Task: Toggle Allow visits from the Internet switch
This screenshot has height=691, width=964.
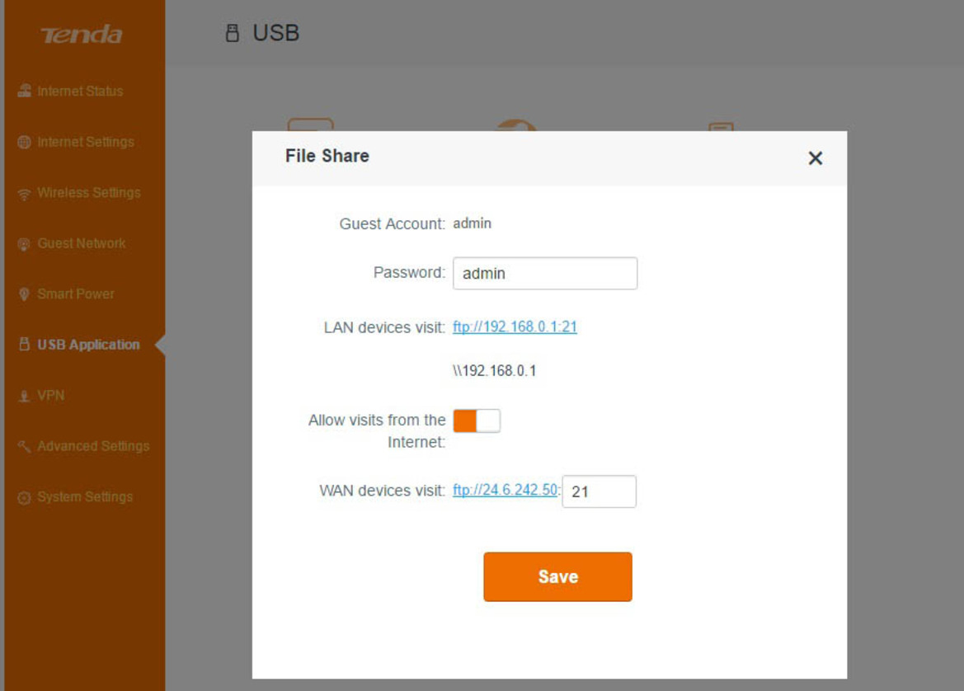Action: (x=477, y=421)
